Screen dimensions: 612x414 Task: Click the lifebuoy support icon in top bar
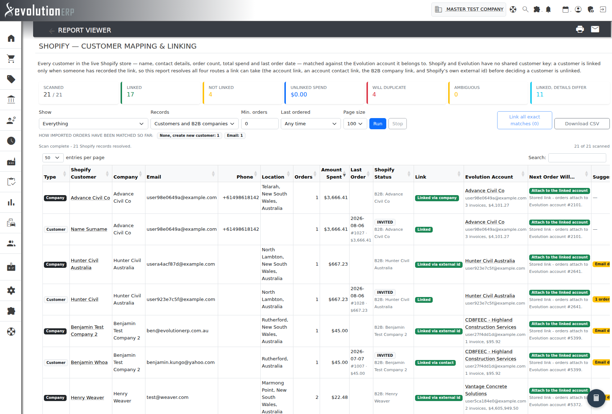513,9
